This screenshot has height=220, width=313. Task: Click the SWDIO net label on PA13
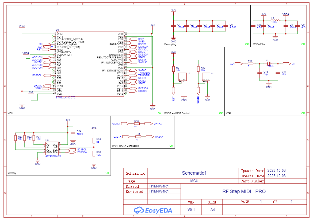pyautogui.click(x=142, y=70)
